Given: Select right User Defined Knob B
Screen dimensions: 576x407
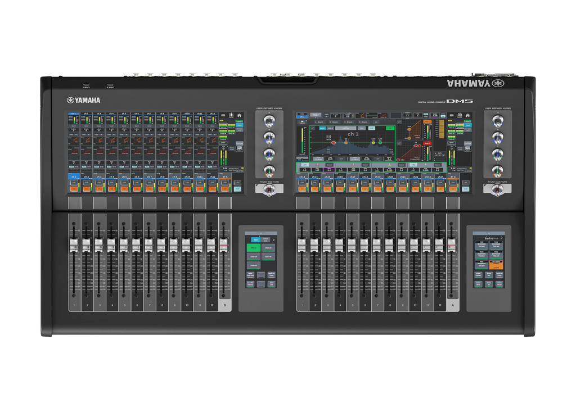Looking at the screenshot, I should [x=498, y=138].
